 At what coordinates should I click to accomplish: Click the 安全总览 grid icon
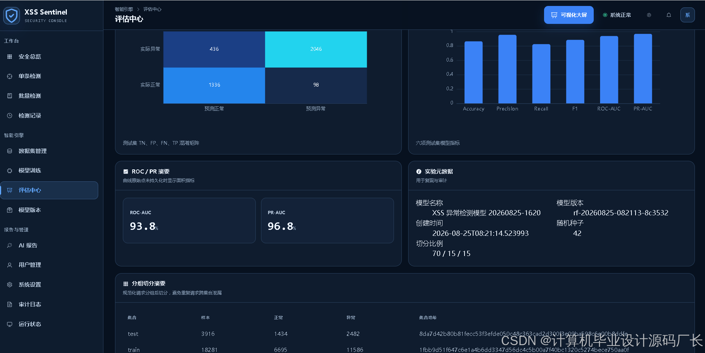[x=10, y=57]
